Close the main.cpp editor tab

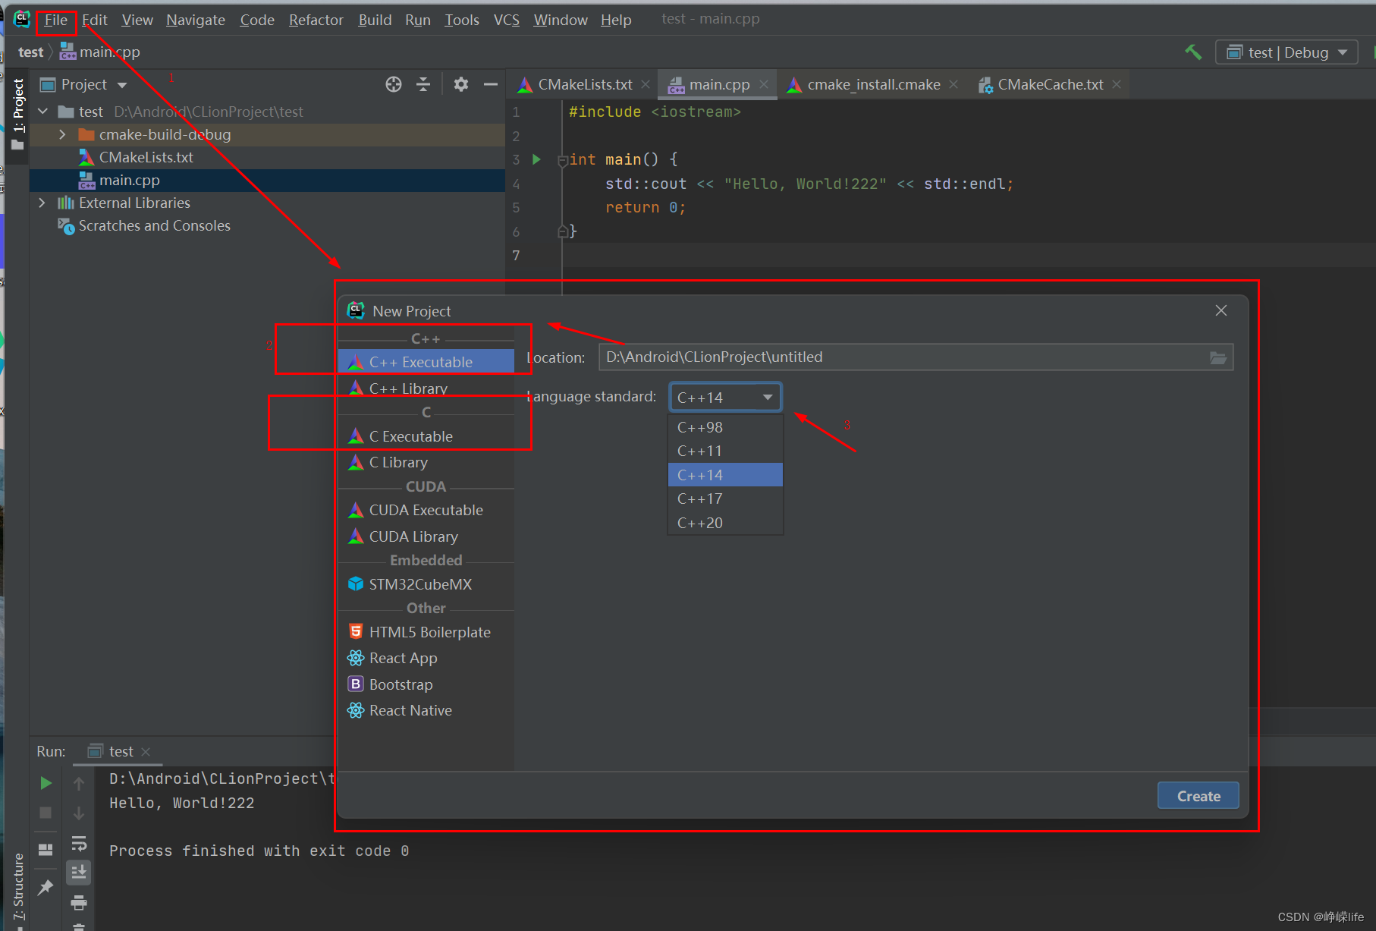point(764,84)
